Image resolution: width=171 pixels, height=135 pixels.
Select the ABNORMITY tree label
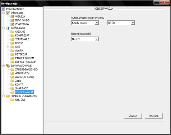(x=22, y=73)
